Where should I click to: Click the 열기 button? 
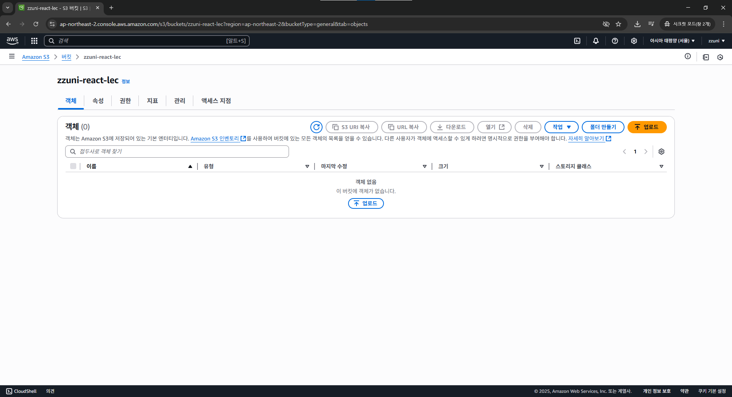point(494,127)
